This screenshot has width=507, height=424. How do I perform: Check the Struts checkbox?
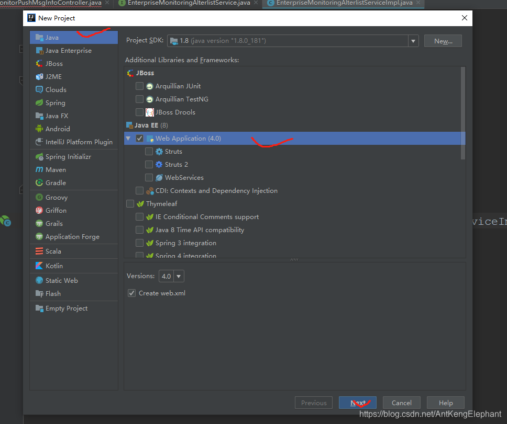coord(149,152)
